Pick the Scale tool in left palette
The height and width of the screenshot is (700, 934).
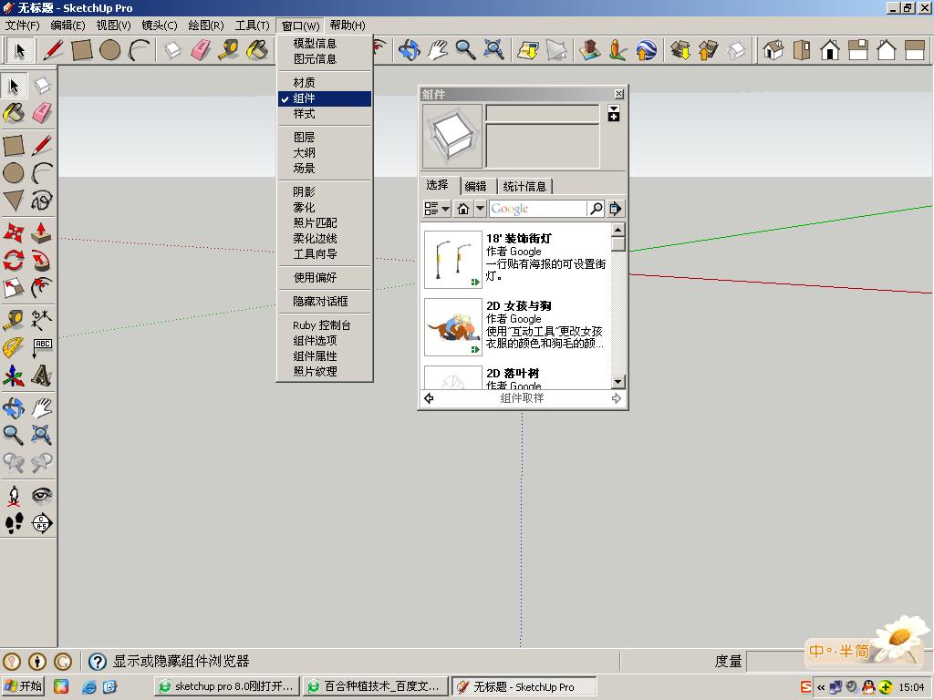click(x=14, y=288)
